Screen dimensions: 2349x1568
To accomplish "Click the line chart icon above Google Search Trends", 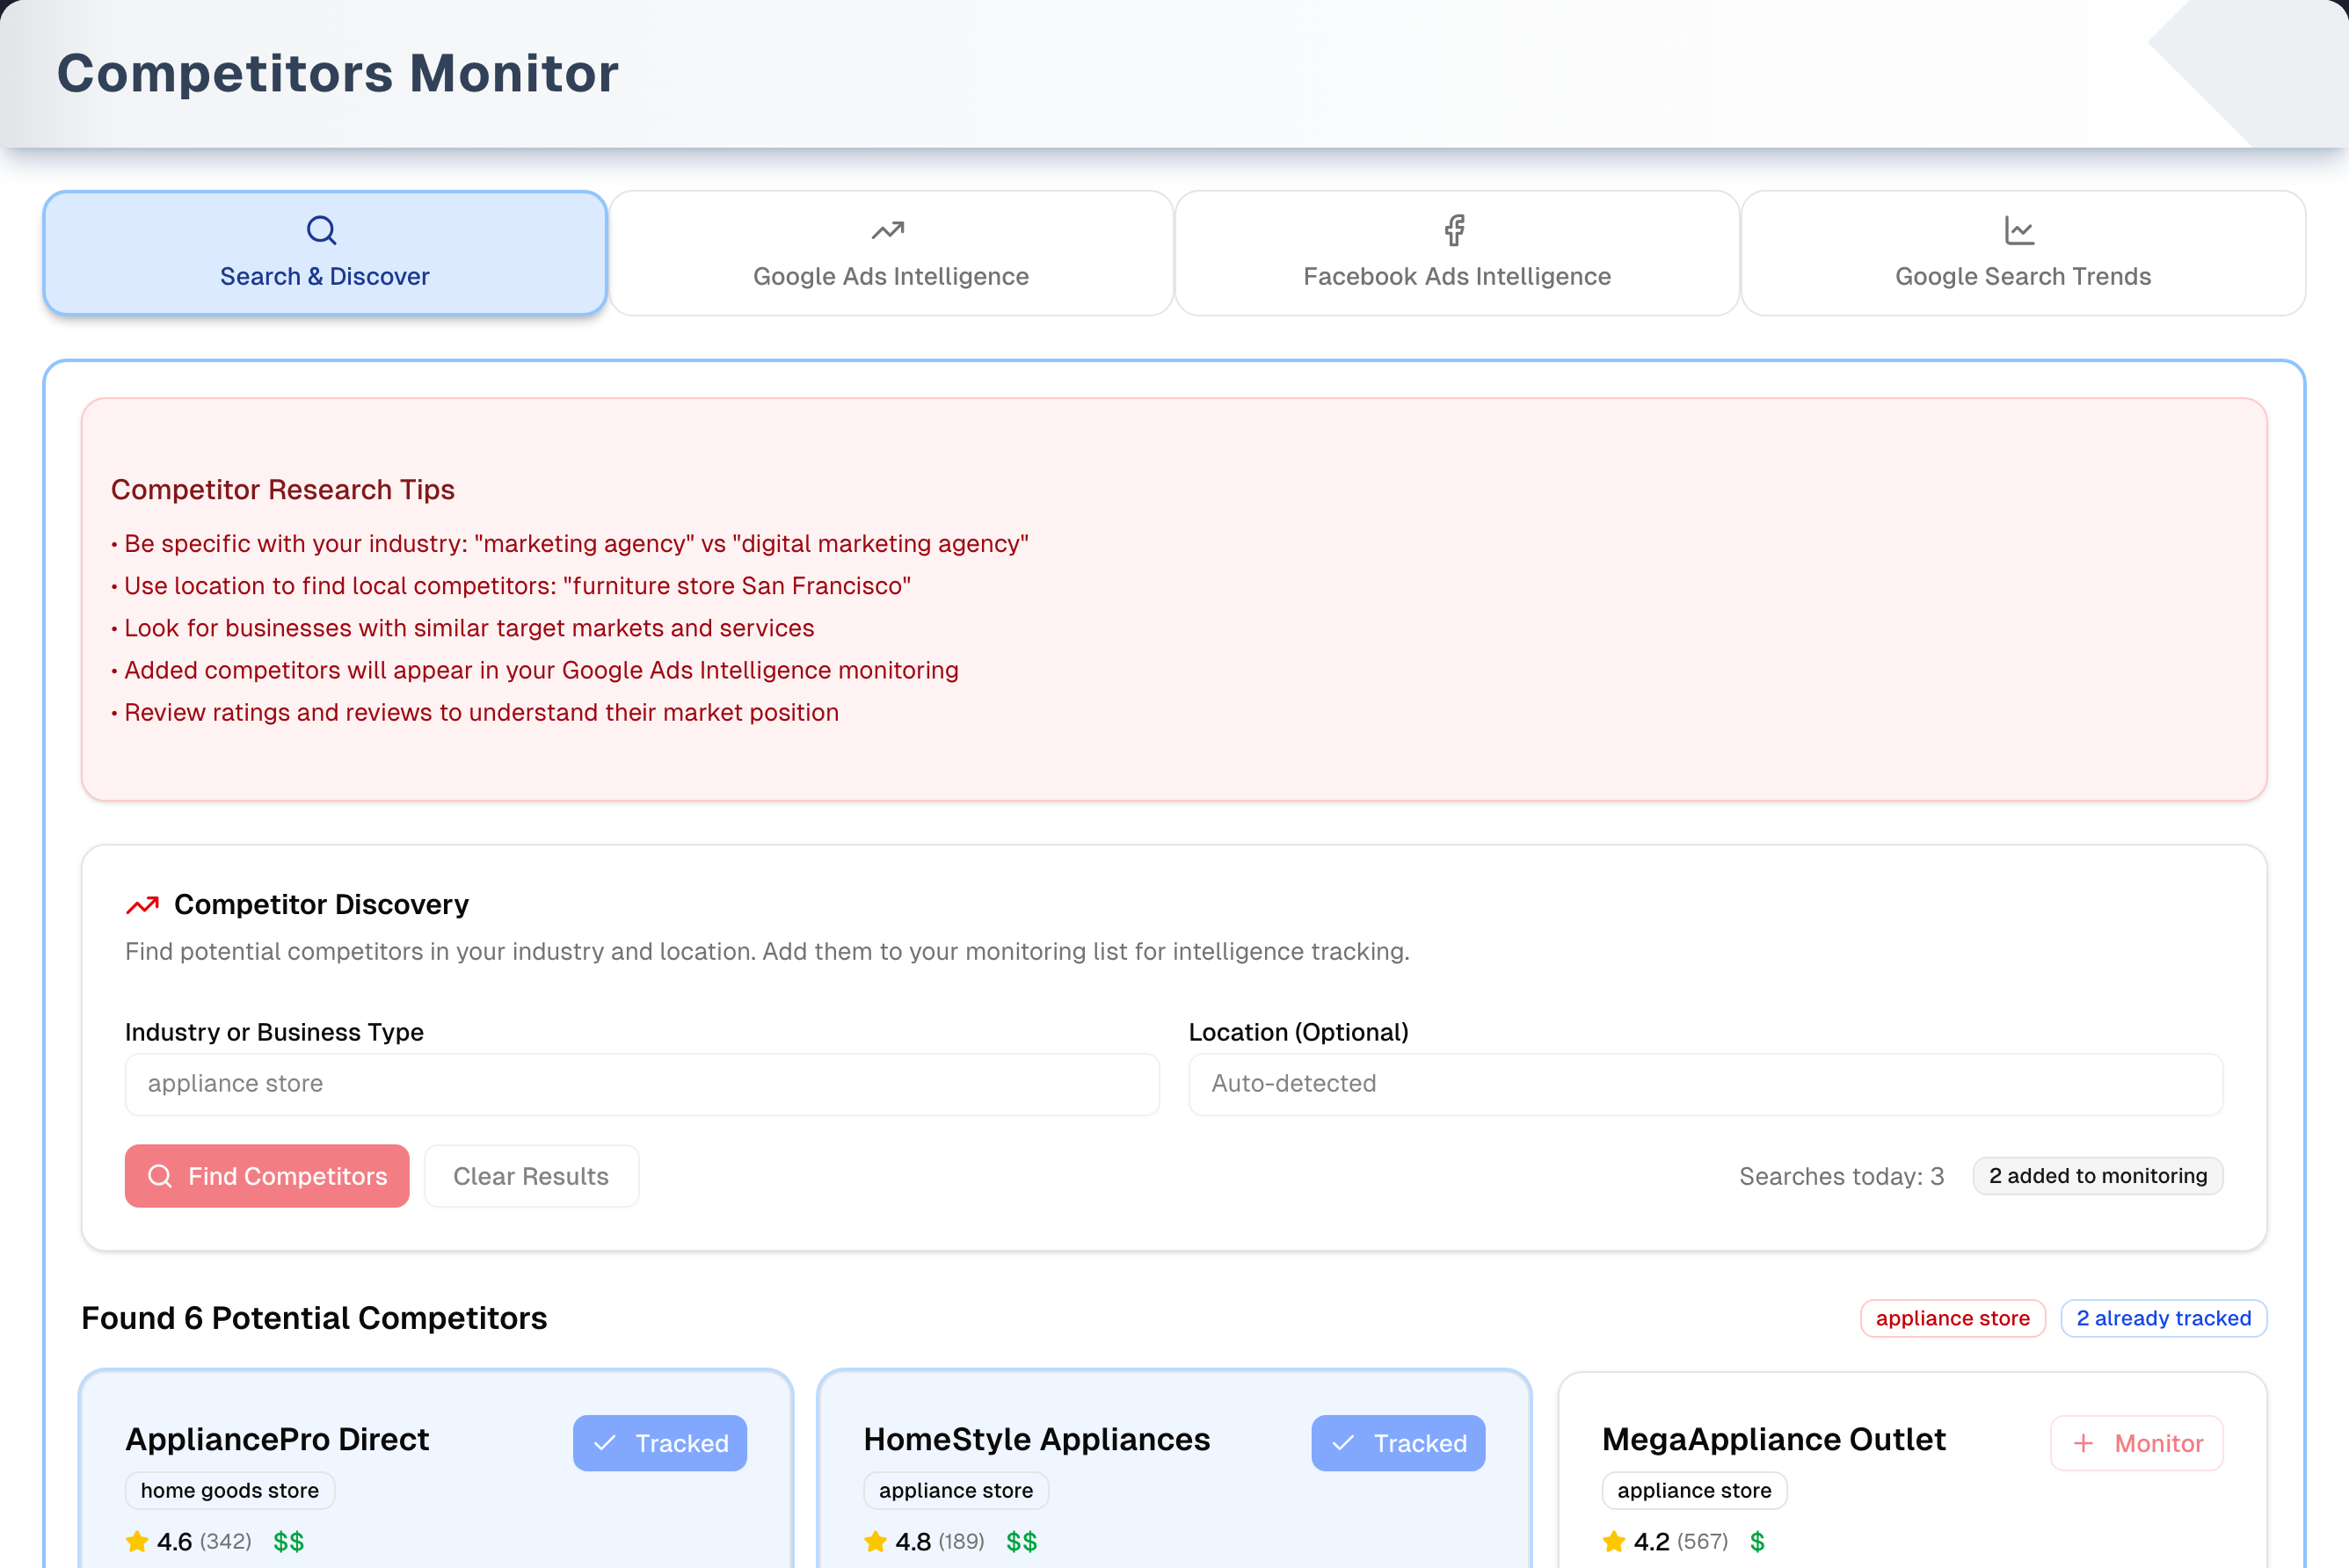I will click(x=2020, y=230).
